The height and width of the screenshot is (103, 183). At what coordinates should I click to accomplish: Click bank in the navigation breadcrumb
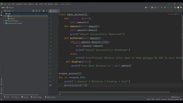click(3, 7)
